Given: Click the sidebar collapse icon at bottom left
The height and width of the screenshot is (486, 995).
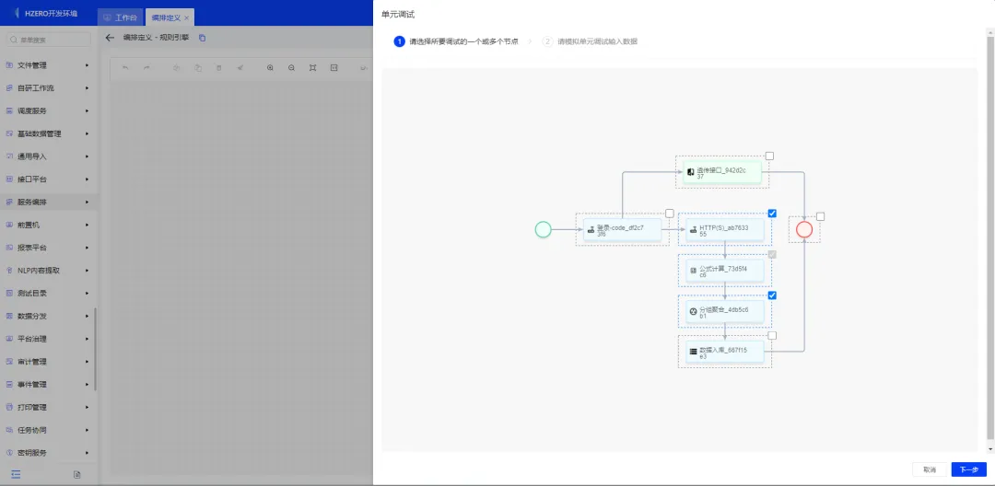Looking at the screenshot, I should tap(16, 474).
